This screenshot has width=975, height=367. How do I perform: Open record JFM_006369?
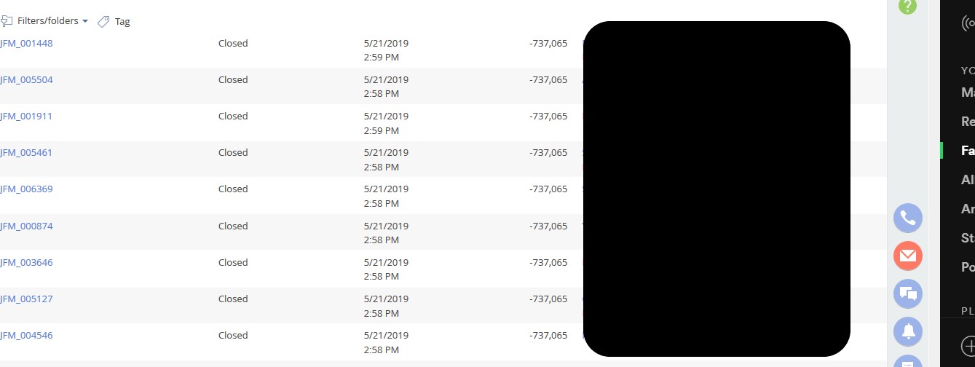[26, 189]
